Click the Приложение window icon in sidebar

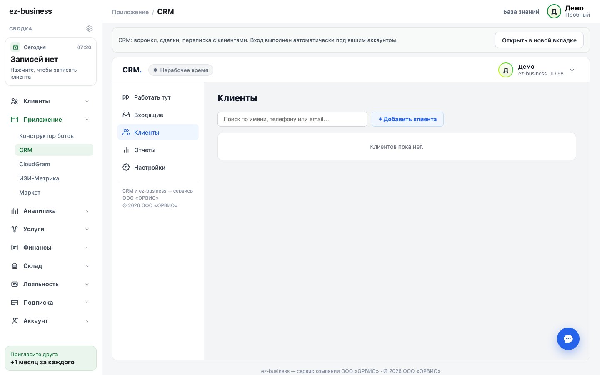pyautogui.click(x=15, y=120)
